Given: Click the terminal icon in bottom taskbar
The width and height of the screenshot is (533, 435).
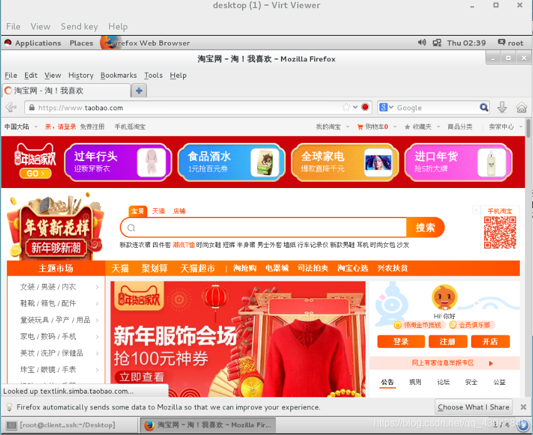Looking at the screenshot, I should [x=11, y=425].
